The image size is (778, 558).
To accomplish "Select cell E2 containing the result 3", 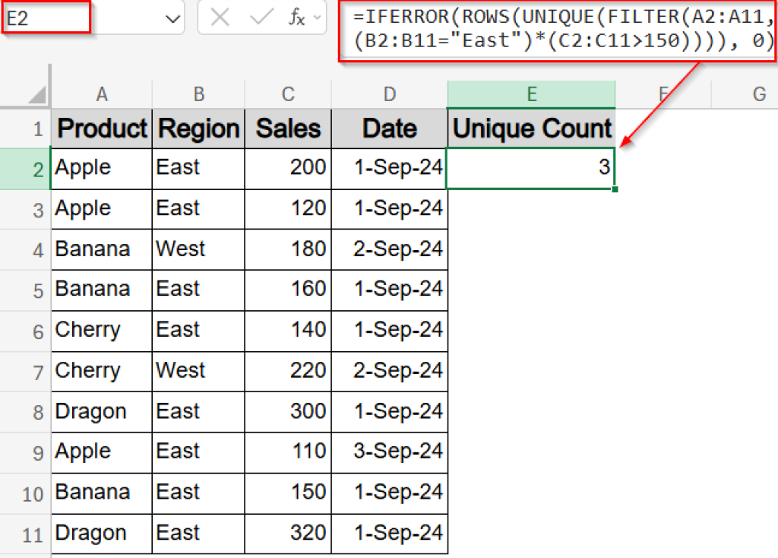I will pyautogui.click(x=531, y=168).
